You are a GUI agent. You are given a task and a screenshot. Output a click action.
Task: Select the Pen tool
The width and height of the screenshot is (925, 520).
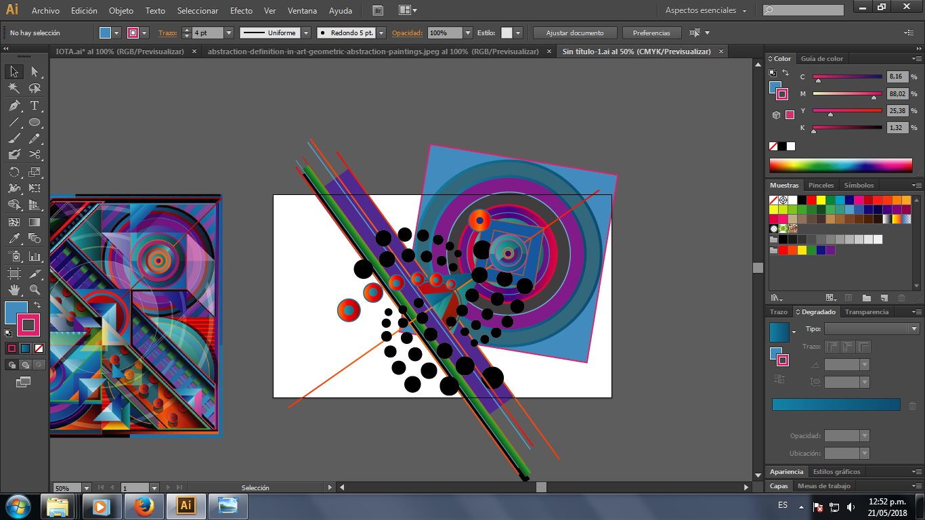pos(14,106)
